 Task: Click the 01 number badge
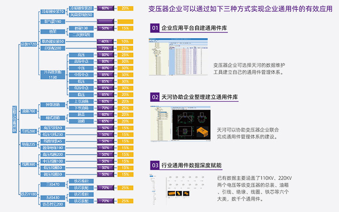(155, 28)
